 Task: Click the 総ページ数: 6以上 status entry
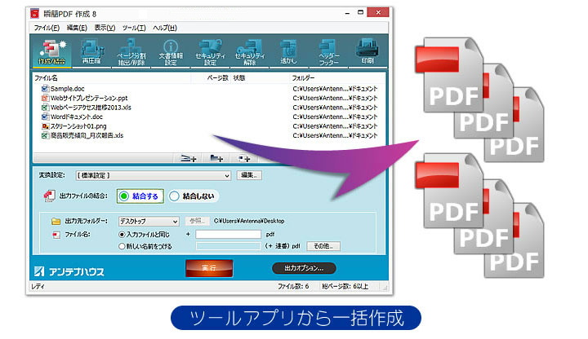click(345, 286)
